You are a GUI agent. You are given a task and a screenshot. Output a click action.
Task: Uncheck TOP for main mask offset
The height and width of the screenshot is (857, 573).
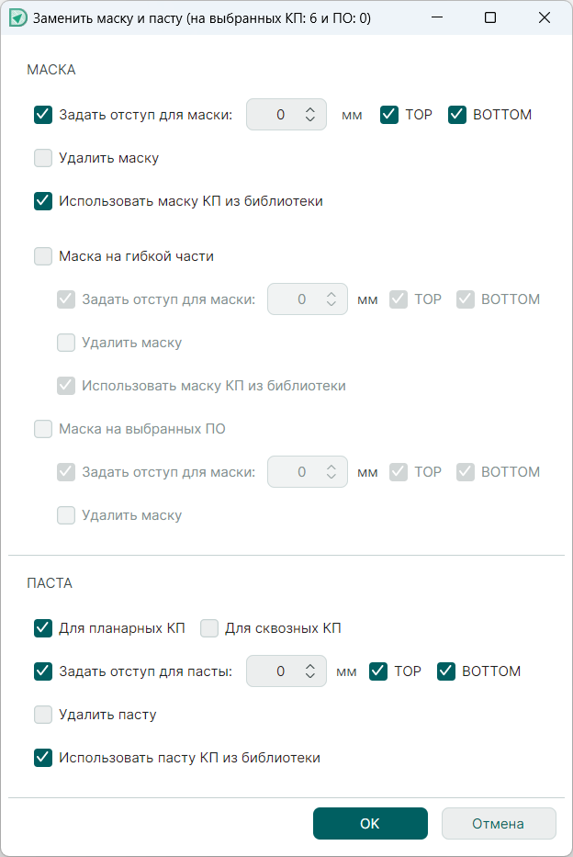(389, 115)
